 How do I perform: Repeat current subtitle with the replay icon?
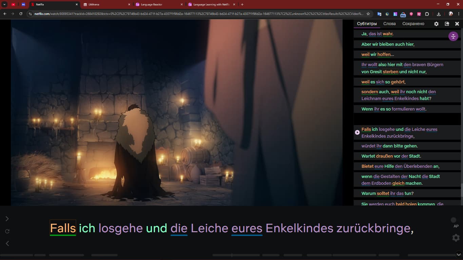tap(7, 231)
